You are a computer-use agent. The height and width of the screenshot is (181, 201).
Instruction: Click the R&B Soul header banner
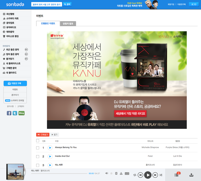tap(137, 5)
